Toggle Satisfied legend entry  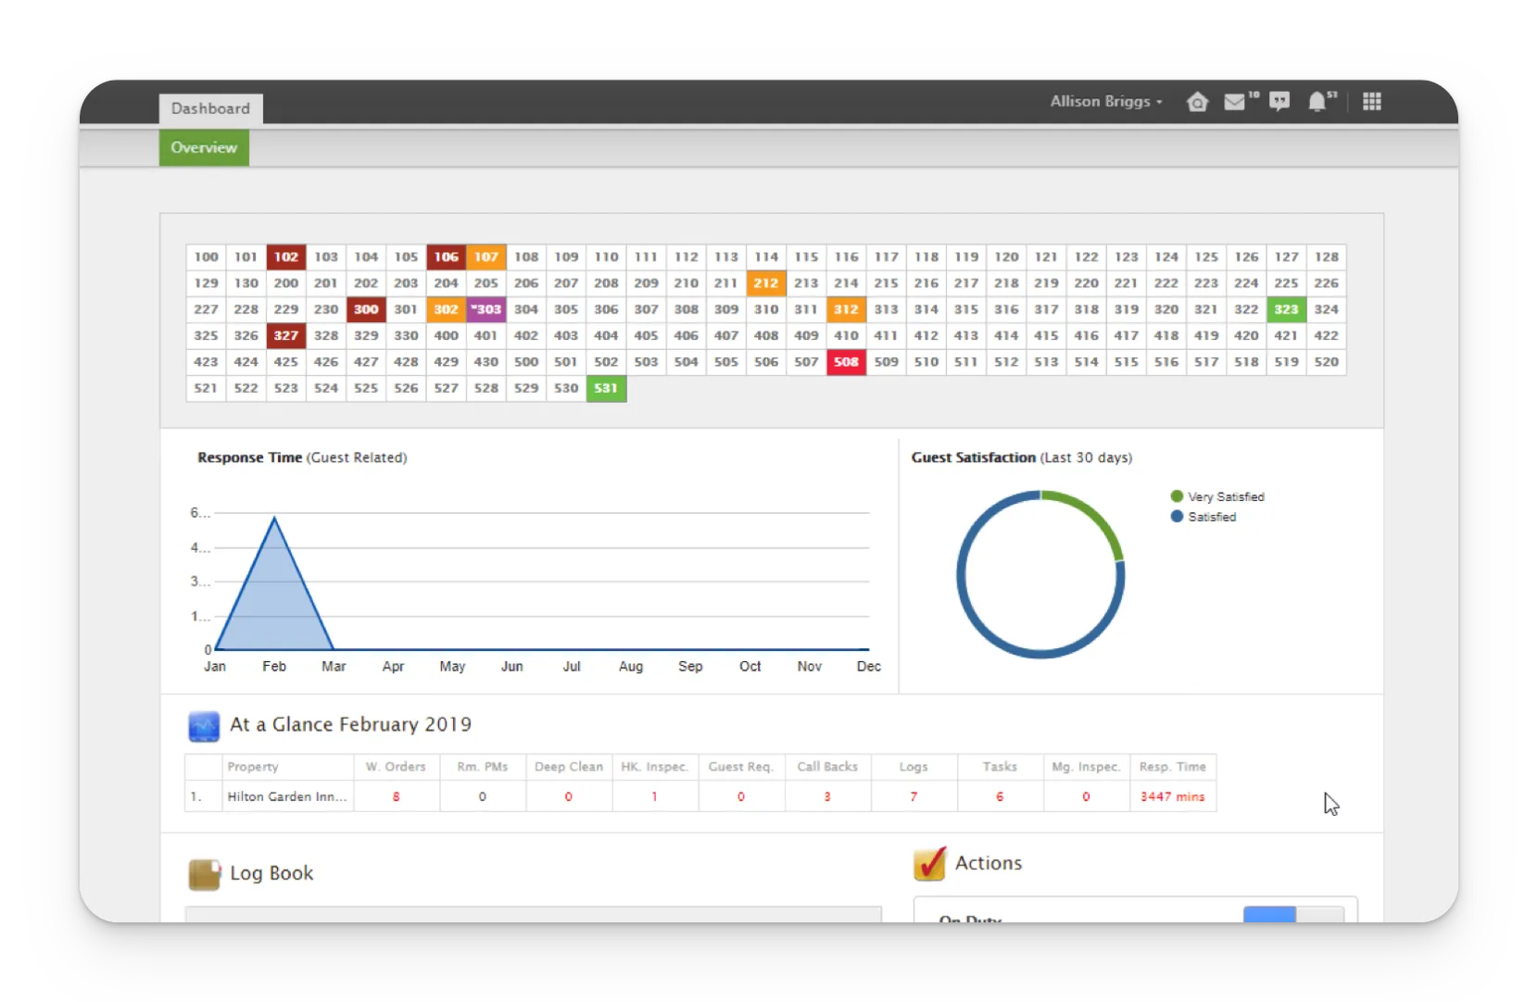click(x=1204, y=517)
